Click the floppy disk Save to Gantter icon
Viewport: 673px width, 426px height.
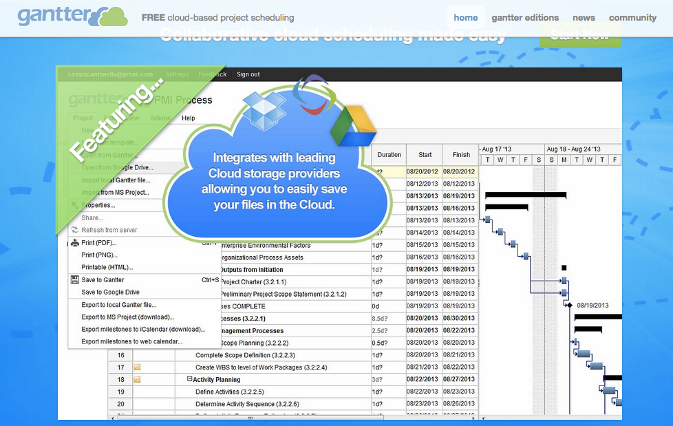click(75, 279)
